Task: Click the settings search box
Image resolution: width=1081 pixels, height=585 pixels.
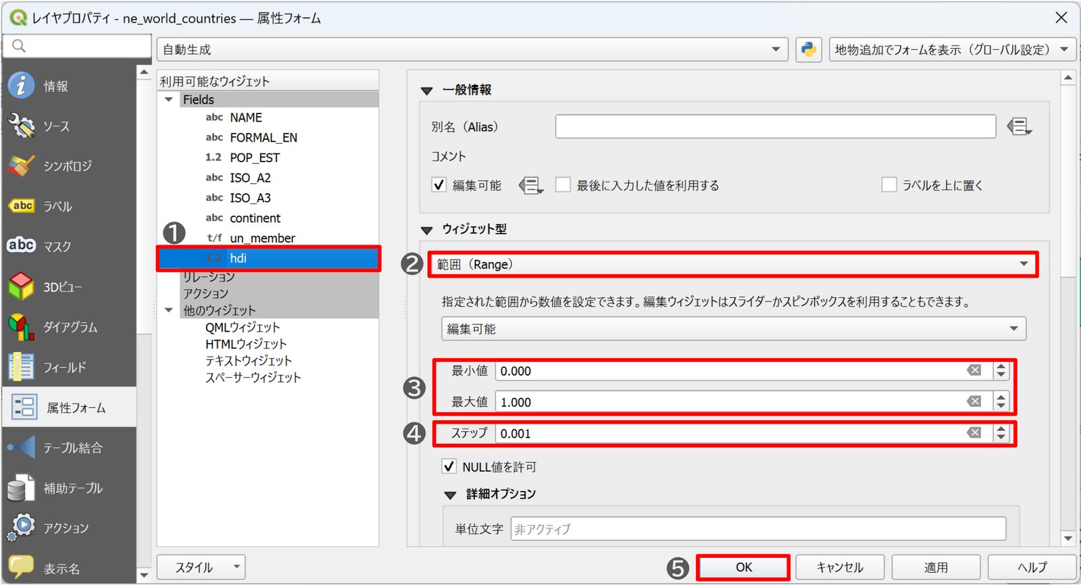Action: tap(77, 46)
